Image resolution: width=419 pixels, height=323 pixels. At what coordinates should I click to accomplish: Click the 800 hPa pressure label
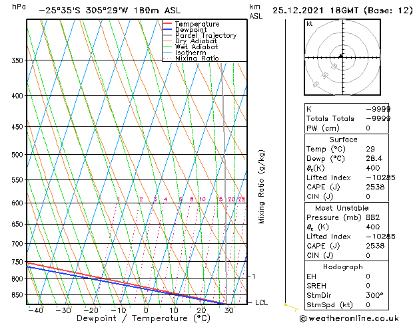coord(17,279)
